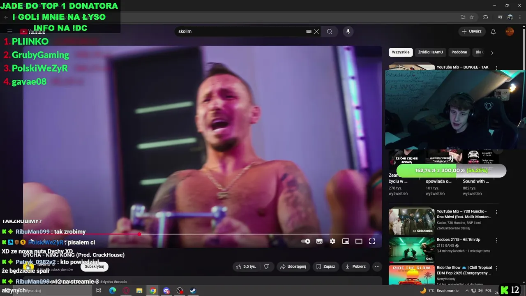Save the video with Zapisz
This screenshot has width=526, height=296.
(325, 266)
